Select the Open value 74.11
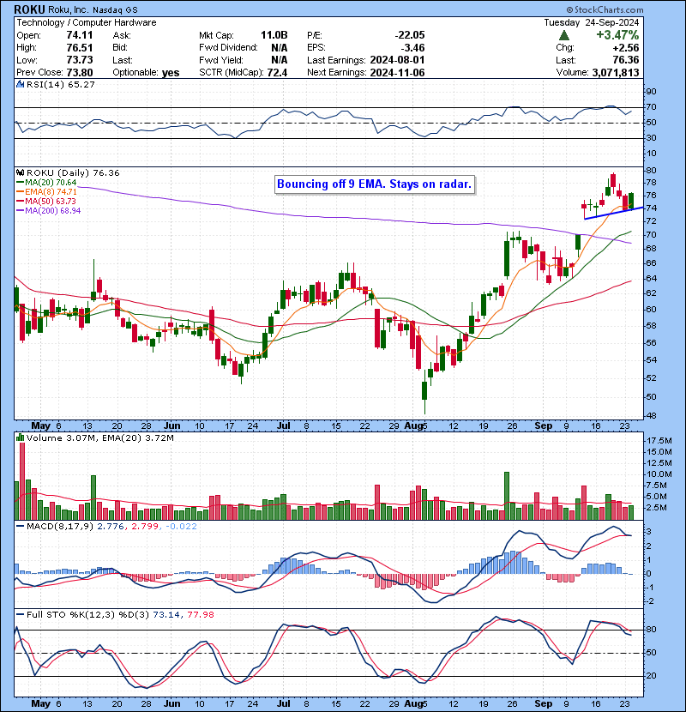686x712 pixels. [x=80, y=35]
